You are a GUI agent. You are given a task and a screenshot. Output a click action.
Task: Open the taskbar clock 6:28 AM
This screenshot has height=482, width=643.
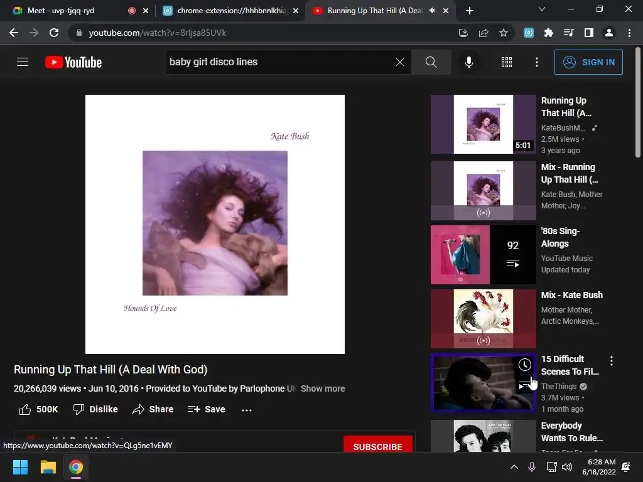click(599, 467)
